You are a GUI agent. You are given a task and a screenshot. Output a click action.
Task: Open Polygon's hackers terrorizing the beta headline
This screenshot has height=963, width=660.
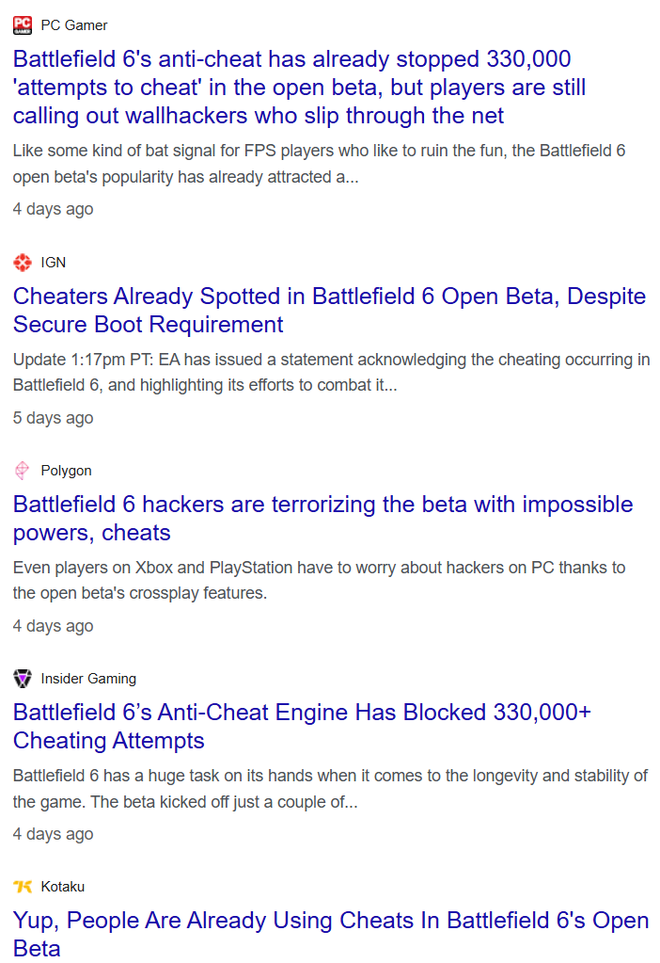click(x=322, y=519)
